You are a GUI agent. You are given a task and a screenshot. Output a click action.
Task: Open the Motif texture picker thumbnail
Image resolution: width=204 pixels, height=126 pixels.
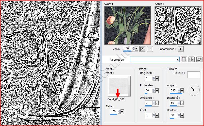(119, 86)
